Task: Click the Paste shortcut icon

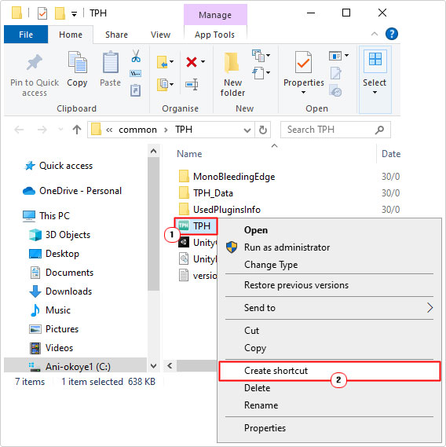Action: click(135, 90)
